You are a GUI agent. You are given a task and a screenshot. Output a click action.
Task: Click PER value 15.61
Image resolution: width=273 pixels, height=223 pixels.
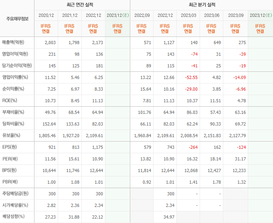[74, 159]
